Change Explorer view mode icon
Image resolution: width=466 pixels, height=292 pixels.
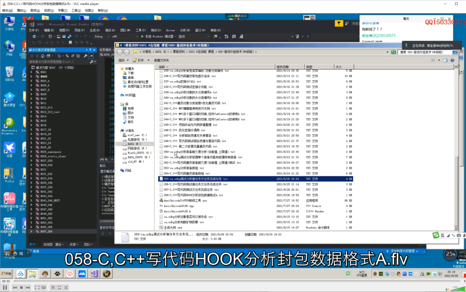click(433, 60)
